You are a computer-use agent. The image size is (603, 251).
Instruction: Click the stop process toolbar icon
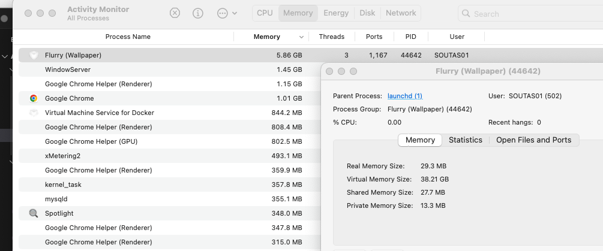click(175, 13)
